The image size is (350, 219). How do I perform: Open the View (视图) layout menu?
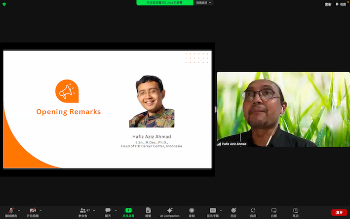[x=341, y=4]
